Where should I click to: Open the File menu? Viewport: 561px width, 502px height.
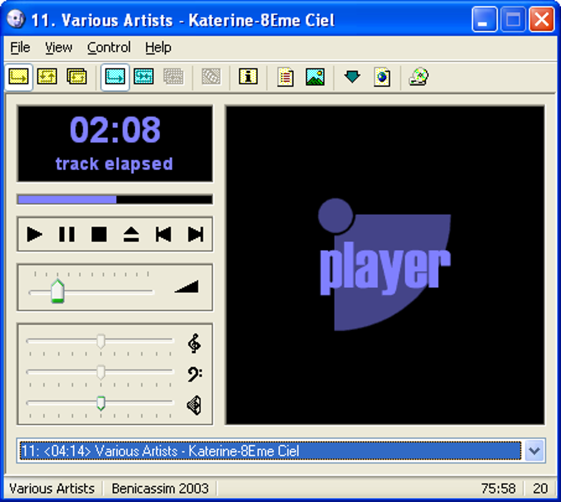(x=20, y=48)
